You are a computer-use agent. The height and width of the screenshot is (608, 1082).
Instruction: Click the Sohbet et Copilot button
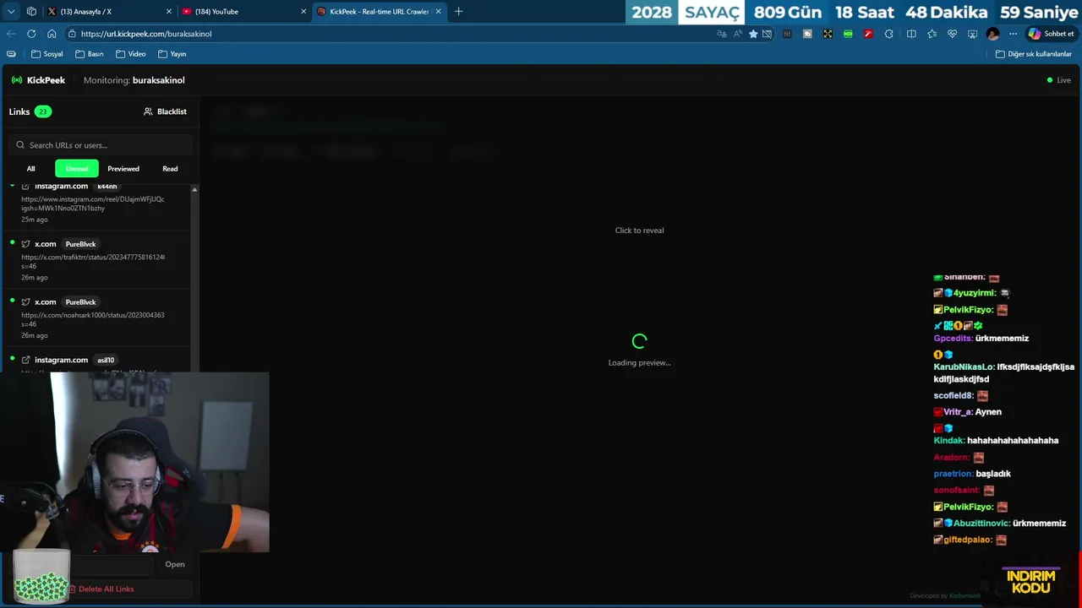pos(1052,34)
